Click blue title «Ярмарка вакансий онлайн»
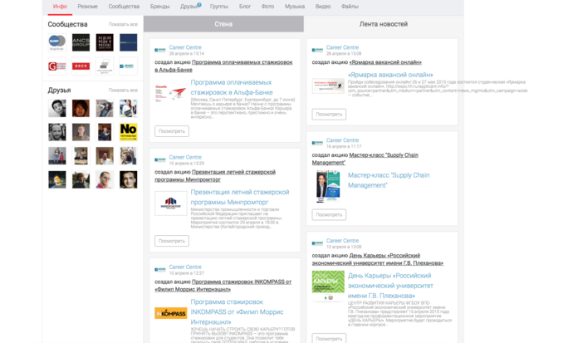The image size is (573, 343). coord(390,75)
